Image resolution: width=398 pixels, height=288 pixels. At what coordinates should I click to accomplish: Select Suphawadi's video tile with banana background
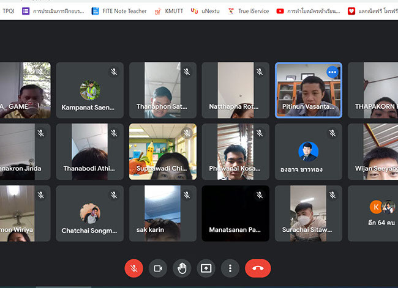[x=163, y=152]
